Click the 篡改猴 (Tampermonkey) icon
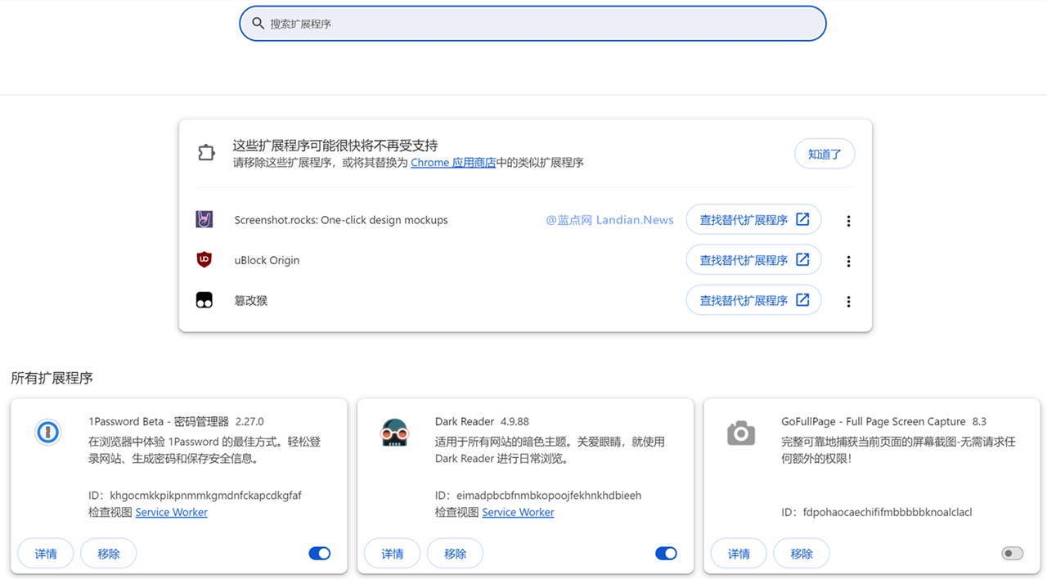1047x579 pixels. coord(204,299)
